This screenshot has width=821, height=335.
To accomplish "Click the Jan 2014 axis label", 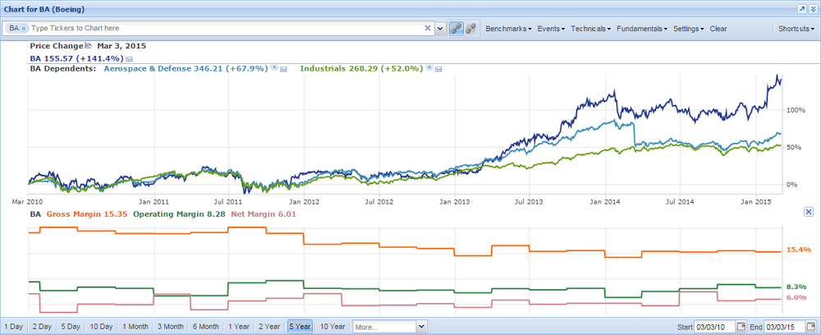I will 605,201.
